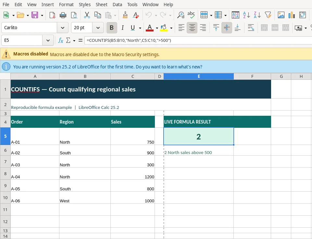Align Bottom vertical alignment icon

[x=237, y=28]
